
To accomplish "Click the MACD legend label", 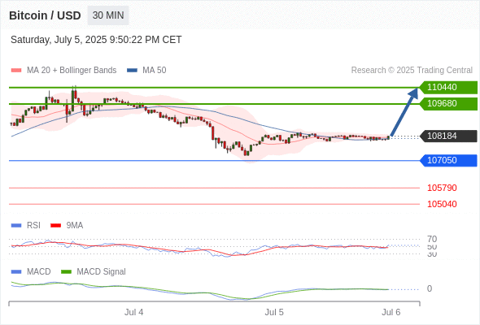I will pos(38,272).
